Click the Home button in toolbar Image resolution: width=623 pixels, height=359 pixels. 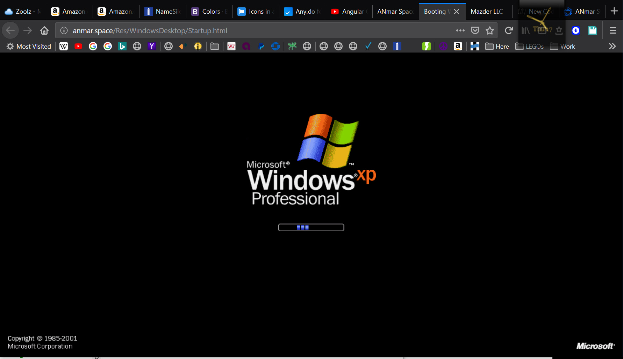click(x=44, y=31)
